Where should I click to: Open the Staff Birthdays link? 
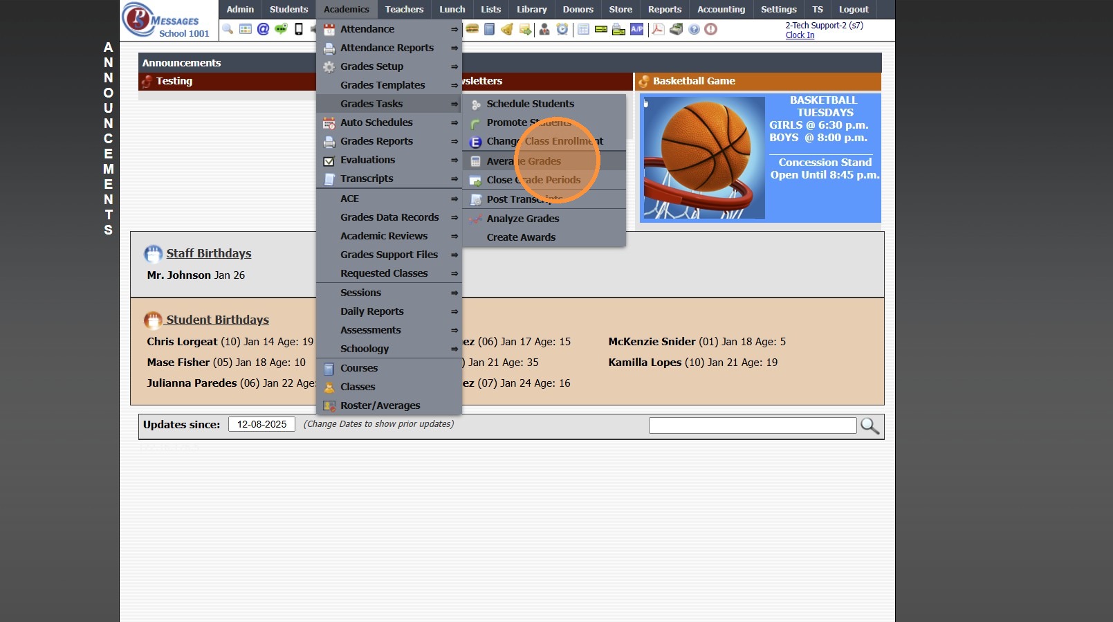(208, 253)
